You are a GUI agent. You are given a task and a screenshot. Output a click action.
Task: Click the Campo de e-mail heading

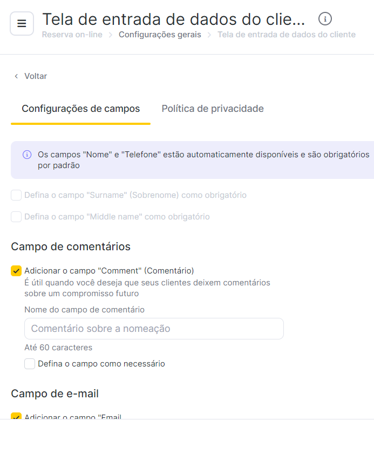tap(55, 394)
